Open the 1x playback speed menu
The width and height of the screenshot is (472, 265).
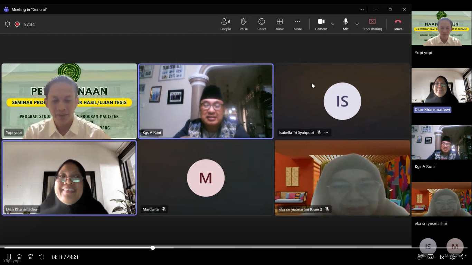pyautogui.click(x=442, y=257)
